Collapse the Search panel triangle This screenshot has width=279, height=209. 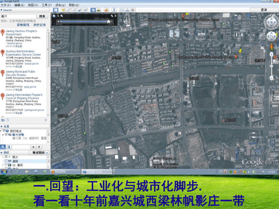pyautogui.click(x=1, y=10)
